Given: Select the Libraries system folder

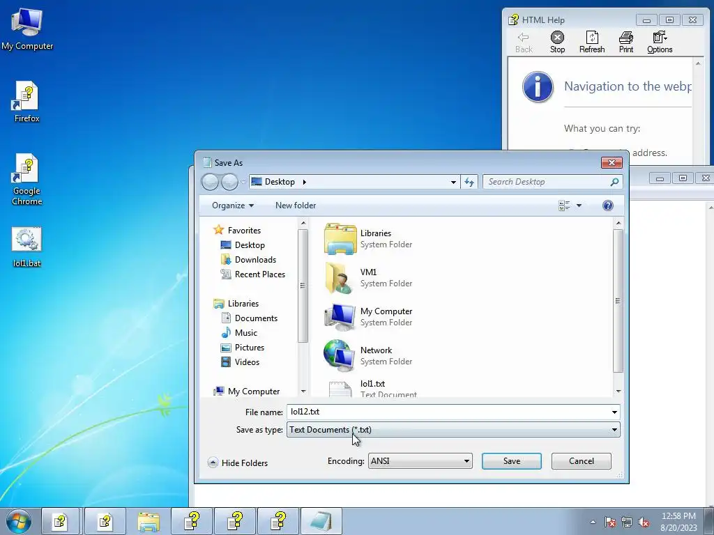Looking at the screenshot, I should click(x=370, y=238).
